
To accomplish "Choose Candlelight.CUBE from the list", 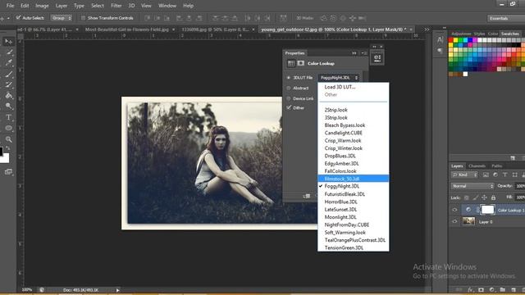I will [x=354, y=133].
